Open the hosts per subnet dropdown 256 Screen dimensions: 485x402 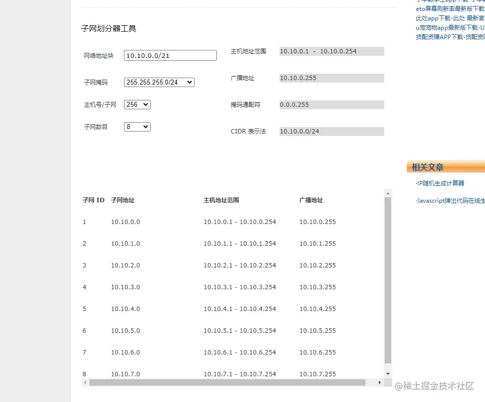click(x=137, y=105)
